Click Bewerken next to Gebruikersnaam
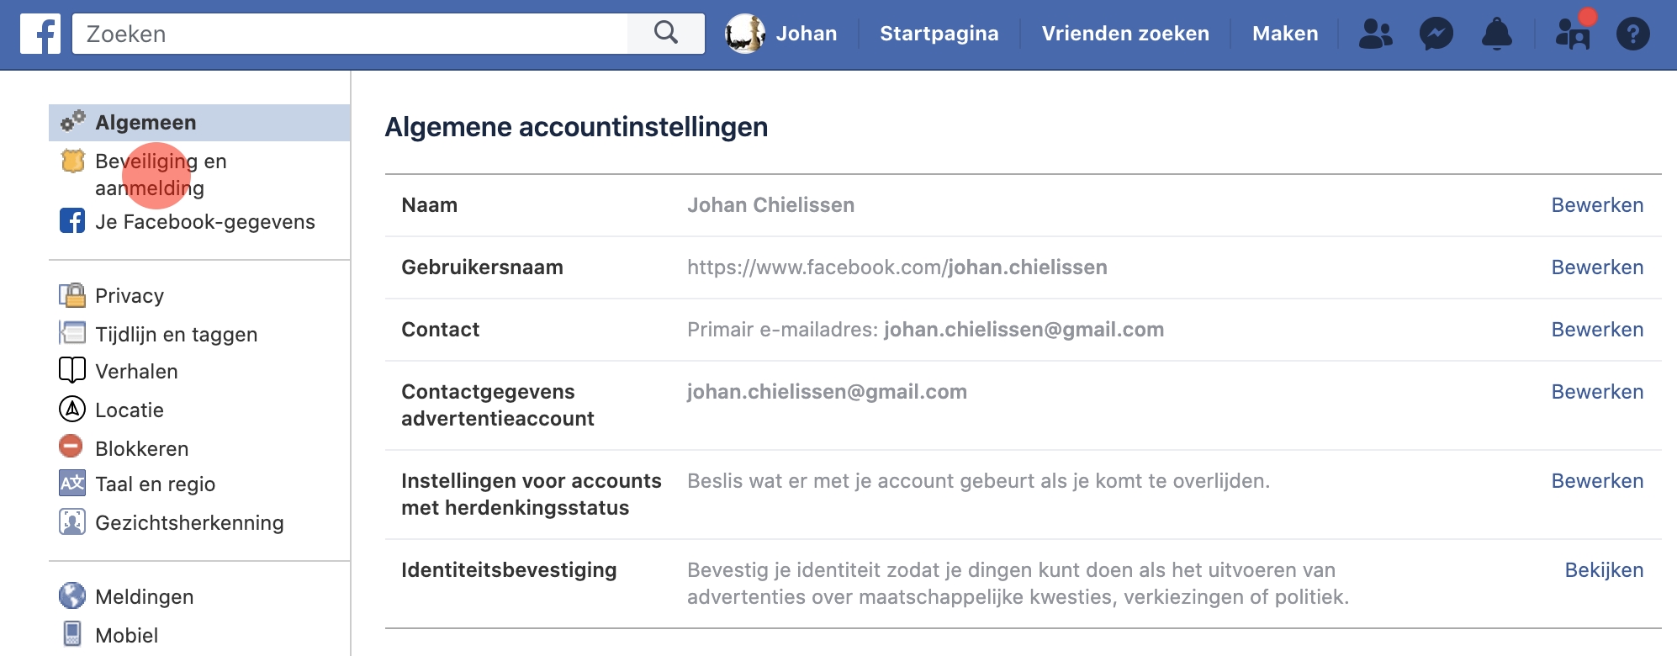Image resolution: width=1677 pixels, height=656 pixels. tap(1596, 267)
